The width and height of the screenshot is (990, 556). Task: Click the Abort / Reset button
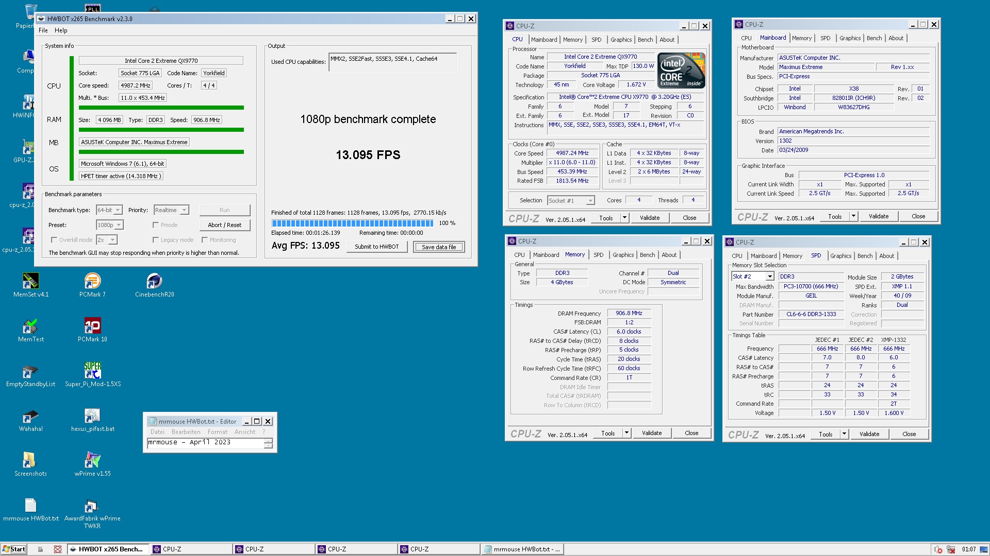pyautogui.click(x=225, y=225)
